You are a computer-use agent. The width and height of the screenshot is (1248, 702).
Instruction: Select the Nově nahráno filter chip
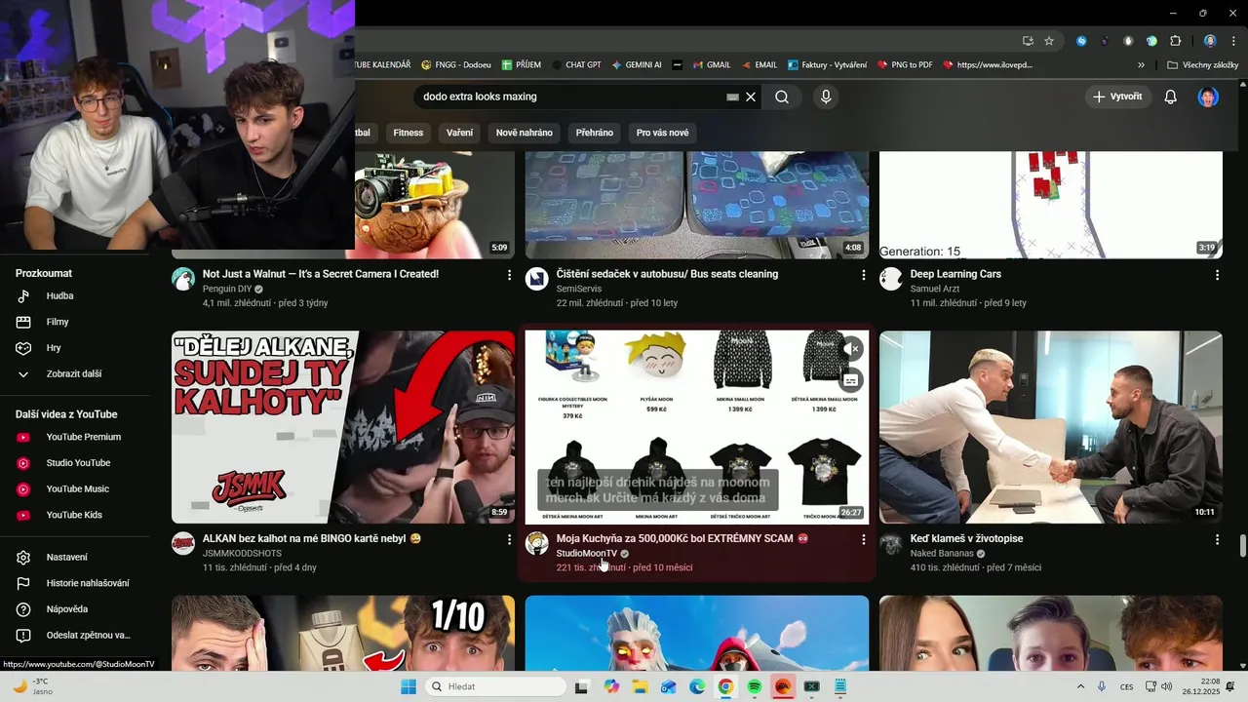[525, 133]
